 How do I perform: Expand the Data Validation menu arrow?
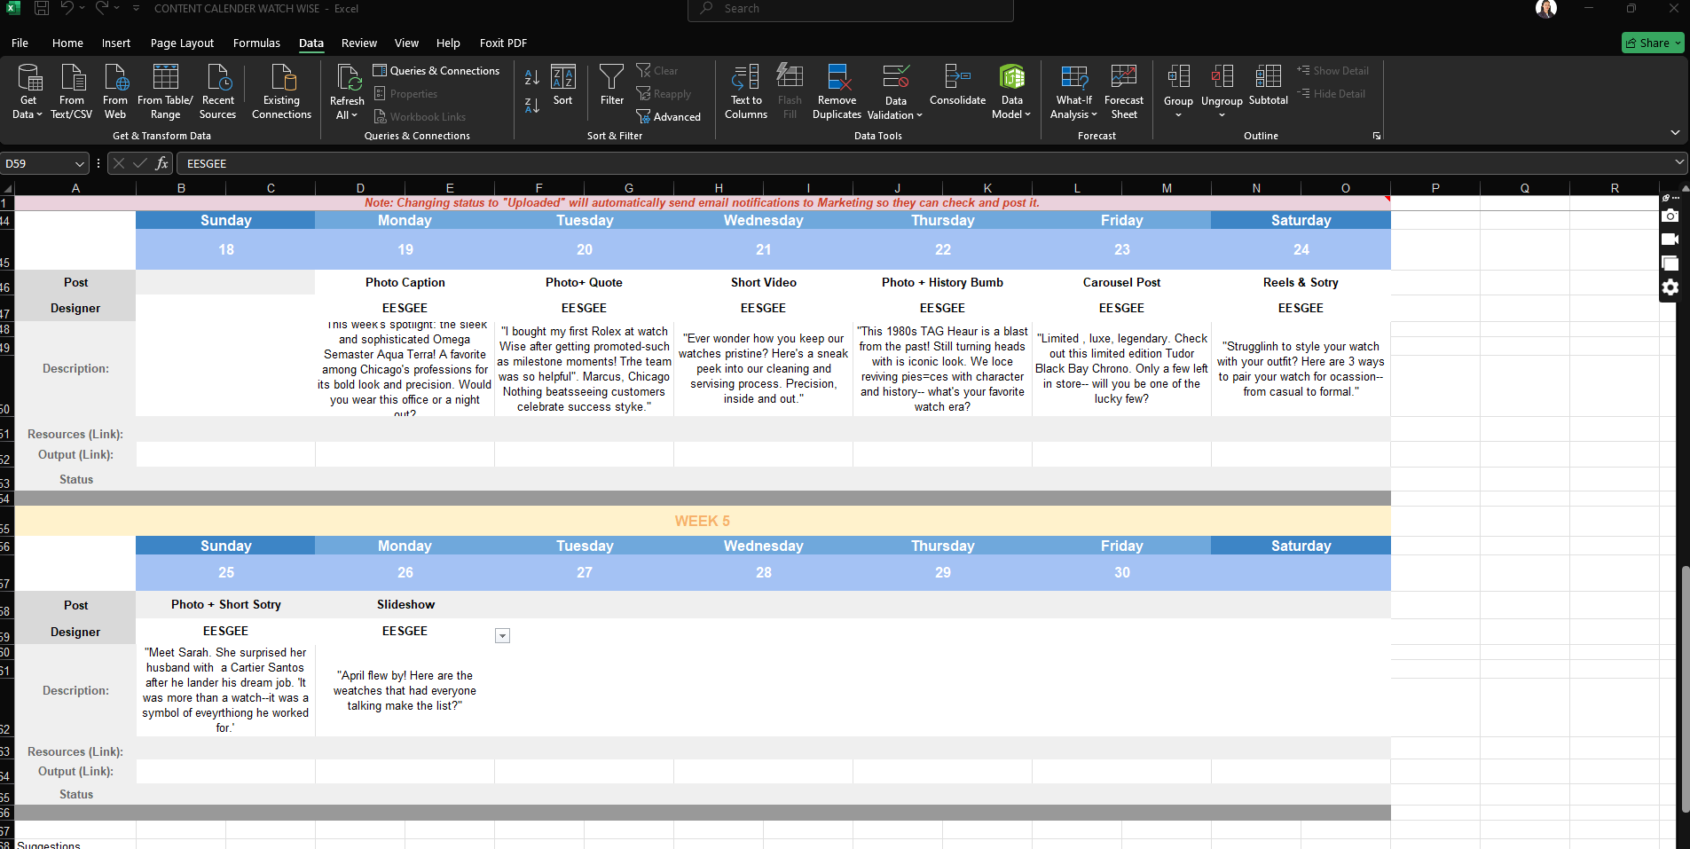click(x=919, y=115)
